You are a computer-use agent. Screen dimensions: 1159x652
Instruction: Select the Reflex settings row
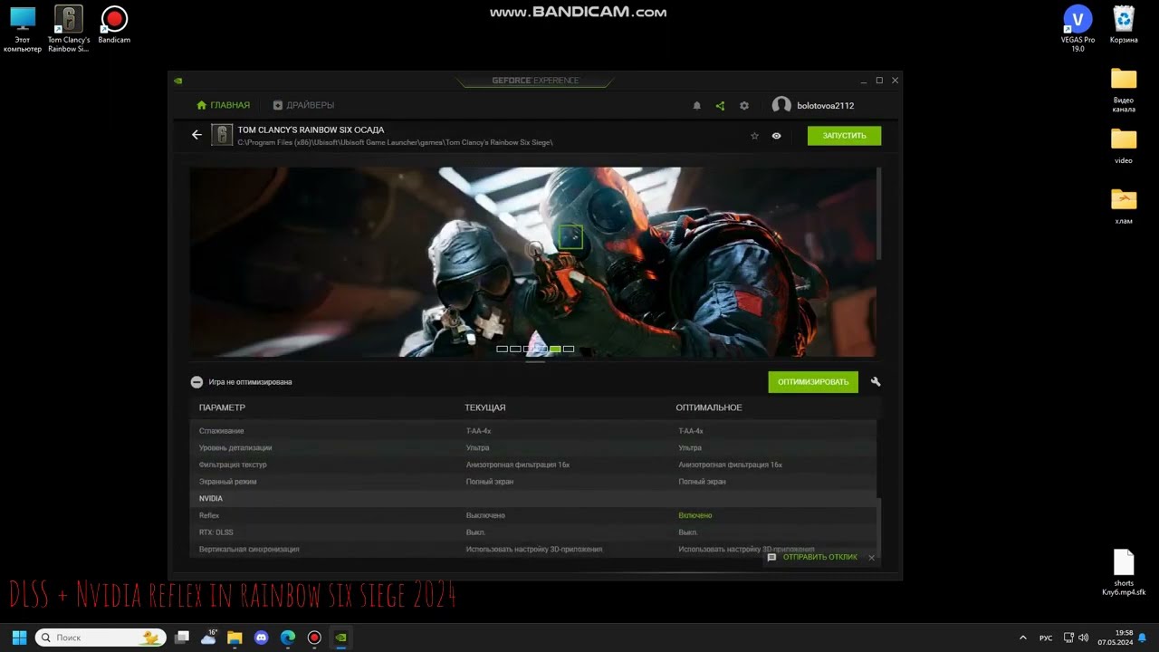pyautogui.click(x=533, y=515)
